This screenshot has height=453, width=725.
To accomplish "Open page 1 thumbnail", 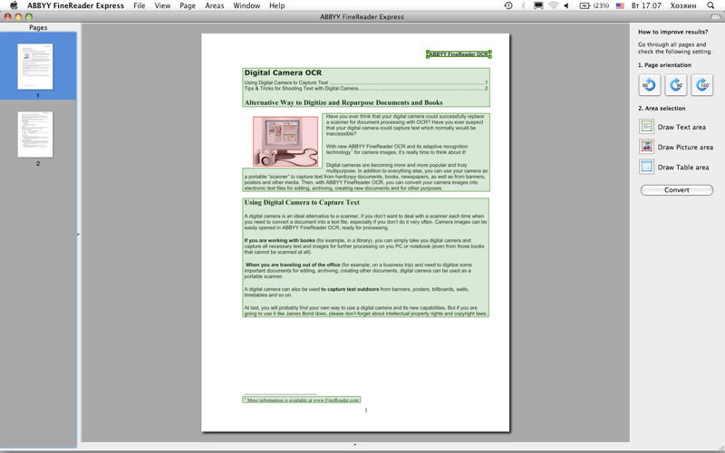I will coord(35,66).
